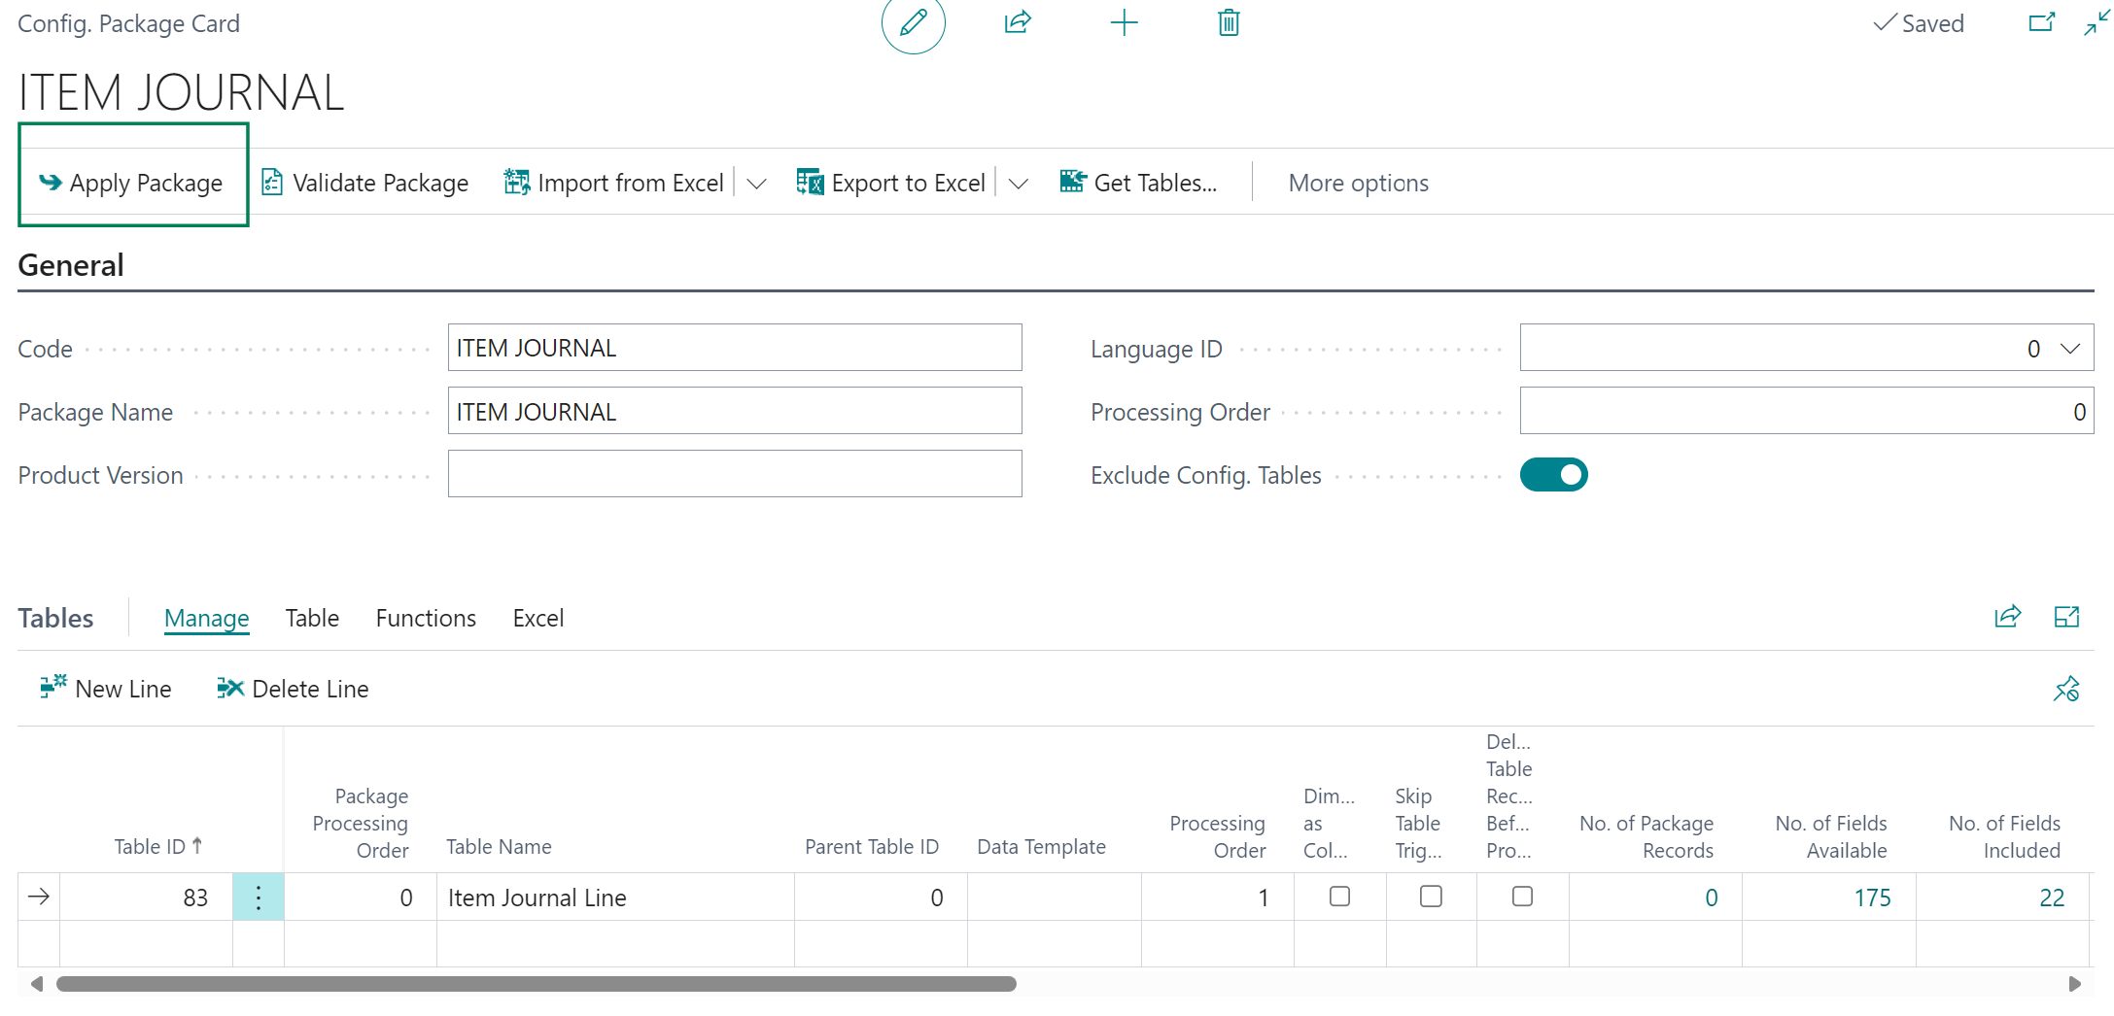
Task: Click Validate Package action
Action: 365,183
